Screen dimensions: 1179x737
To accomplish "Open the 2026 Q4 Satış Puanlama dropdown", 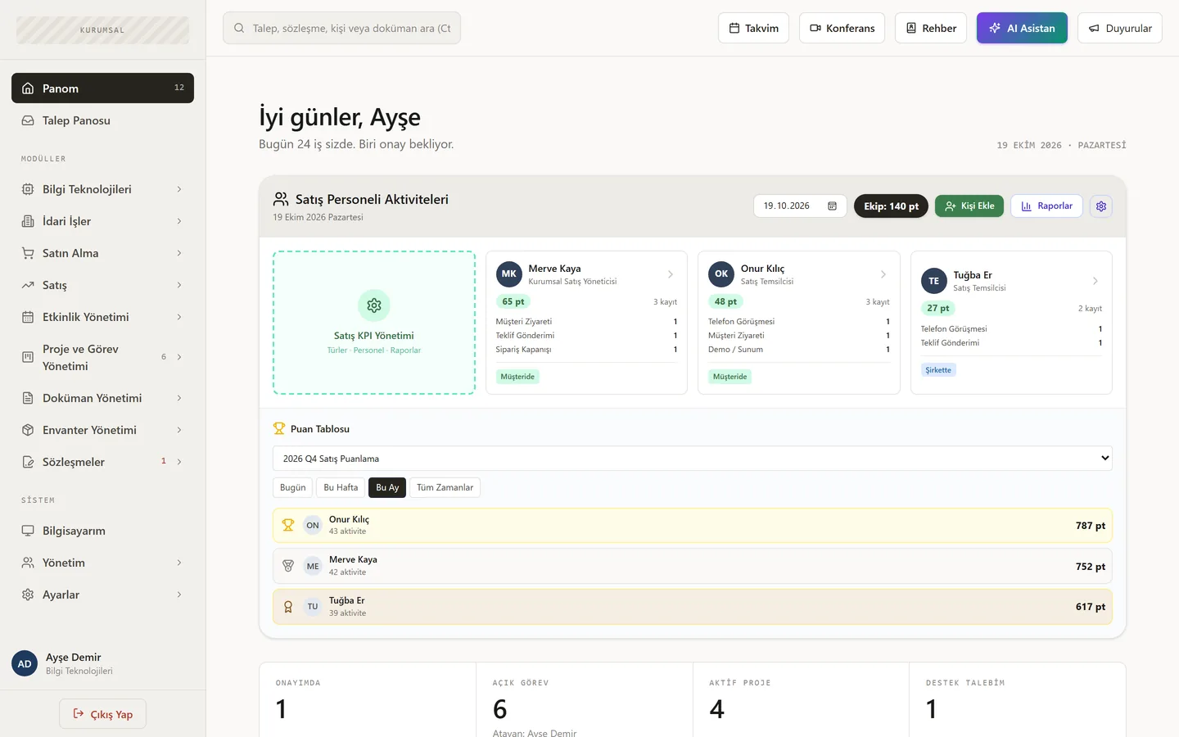I will (692, 459).
